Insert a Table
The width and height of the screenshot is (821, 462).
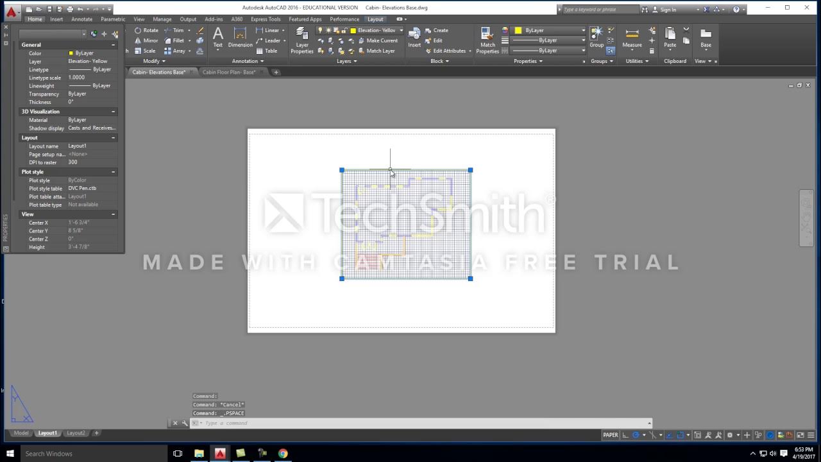(x=267, y=51)
